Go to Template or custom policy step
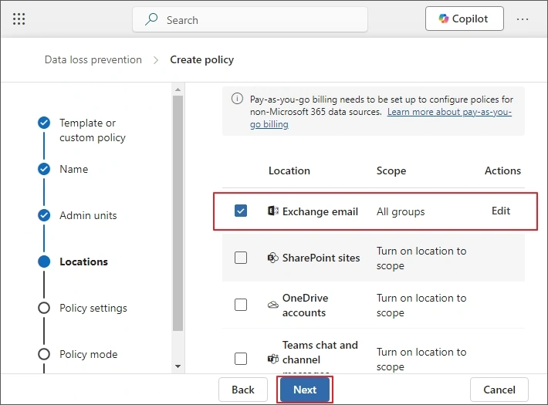The image size is (548, 405). [93, 130]
